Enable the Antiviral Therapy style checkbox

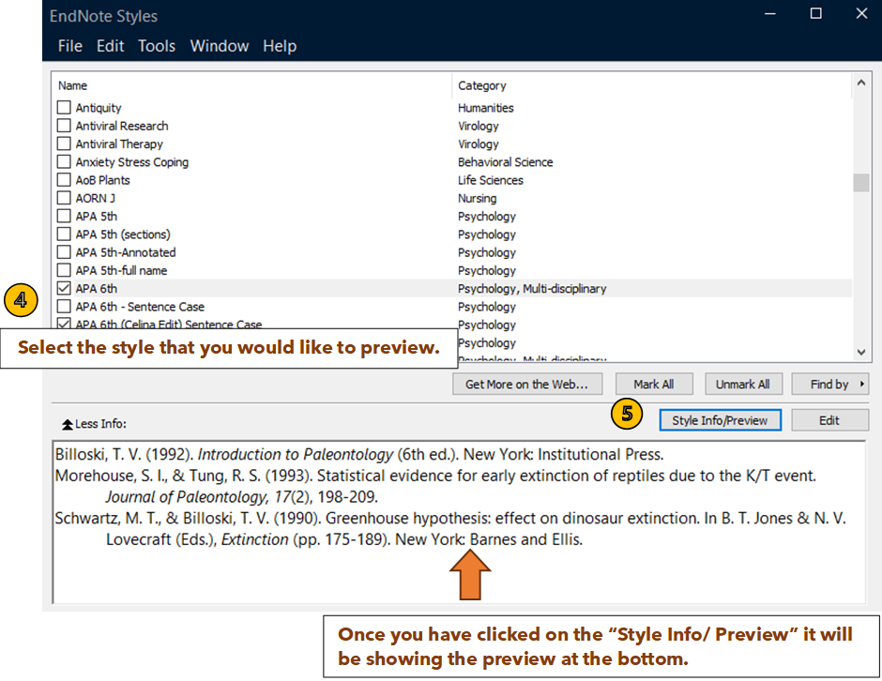click(62, 144)
